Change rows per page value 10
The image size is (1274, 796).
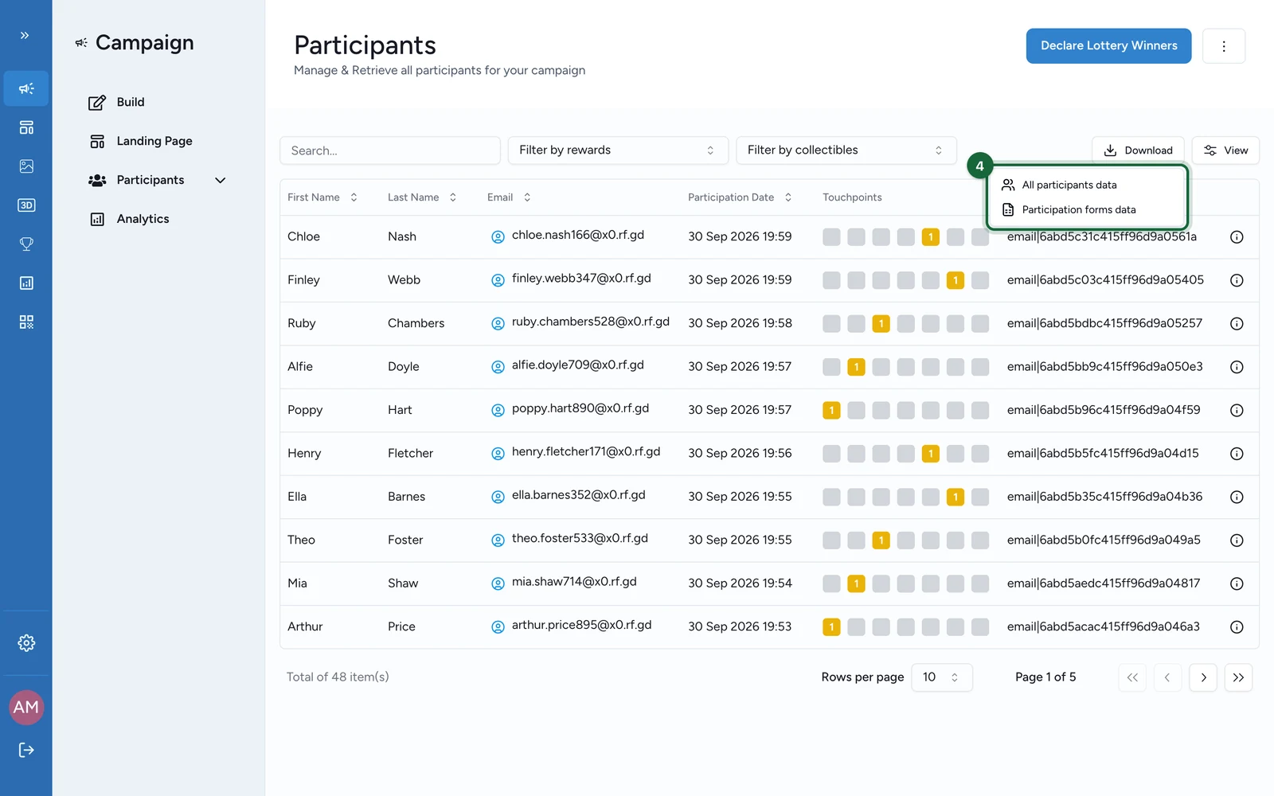click(941, 677)
